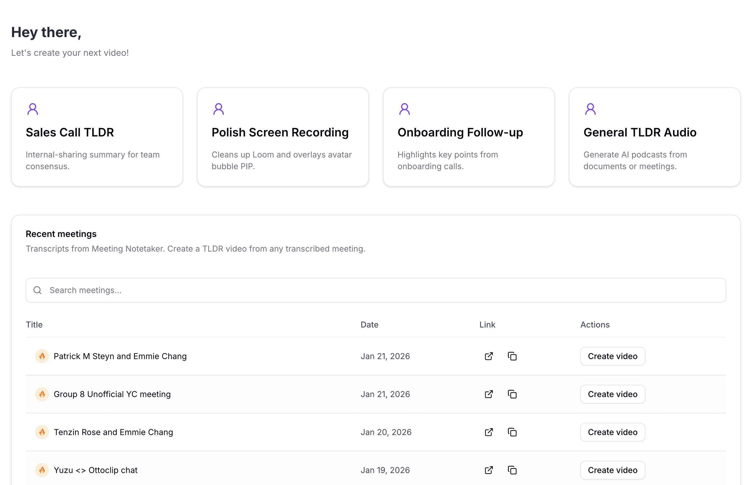Pick the General TLDR Audio card
Viewport: 749px width, 485px height.
(x=654, y=137)
